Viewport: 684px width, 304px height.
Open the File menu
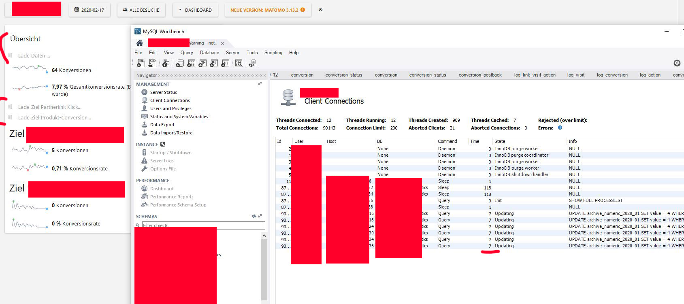click(139, 53)
